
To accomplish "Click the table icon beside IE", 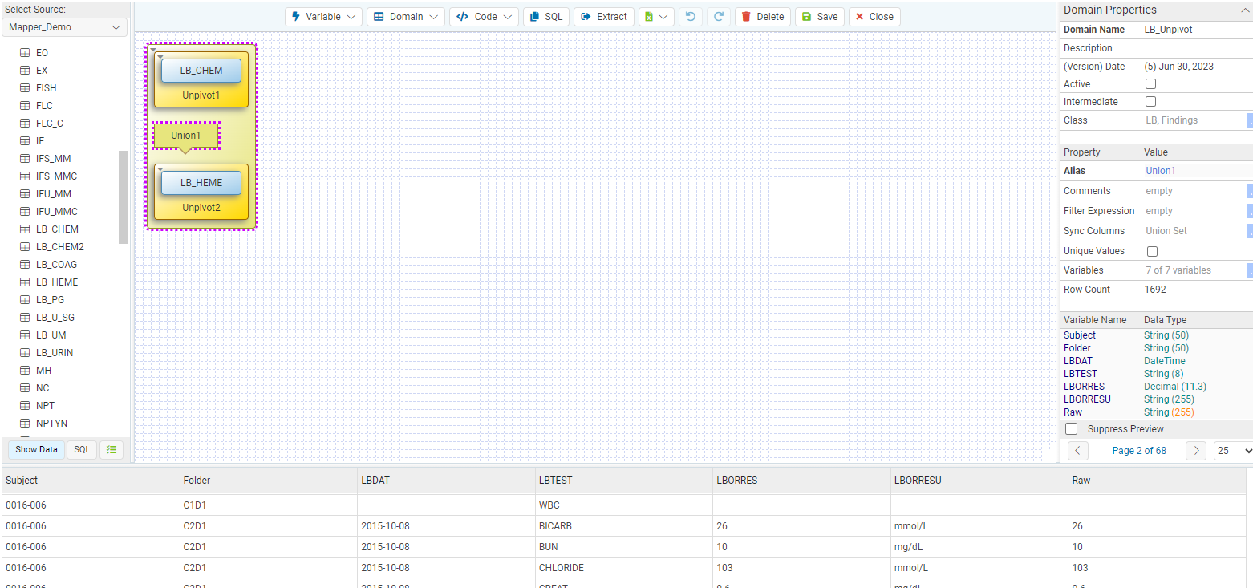I will pos(25,141).
